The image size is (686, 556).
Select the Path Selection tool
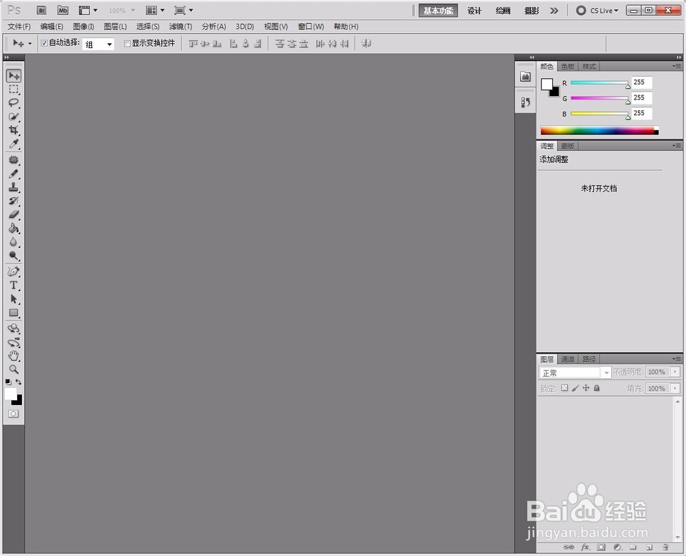[14, 299]
